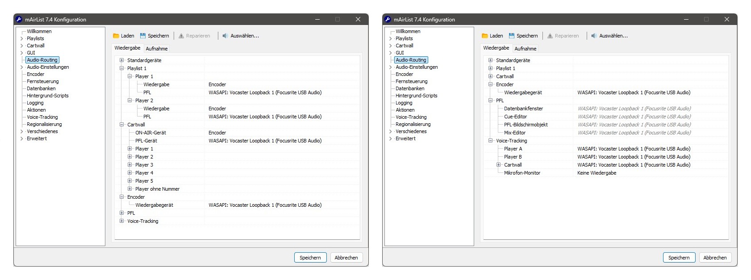Click the Speichern disk icon in left toolbar
The height and width of the screenshot is (280, 751).
[x=143, y=36]
